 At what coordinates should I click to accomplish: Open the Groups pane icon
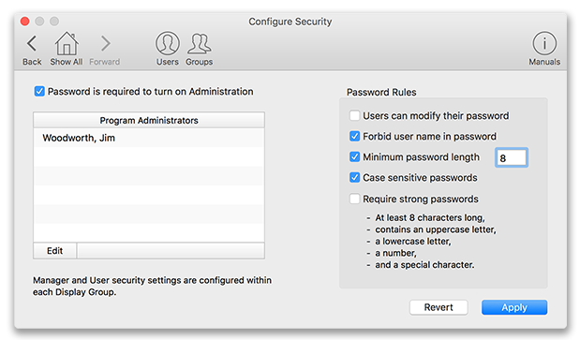pos(199,44)
